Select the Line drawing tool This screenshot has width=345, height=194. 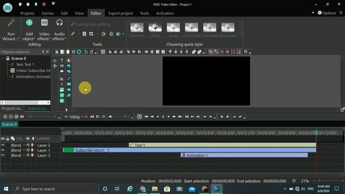coord(69,79)
